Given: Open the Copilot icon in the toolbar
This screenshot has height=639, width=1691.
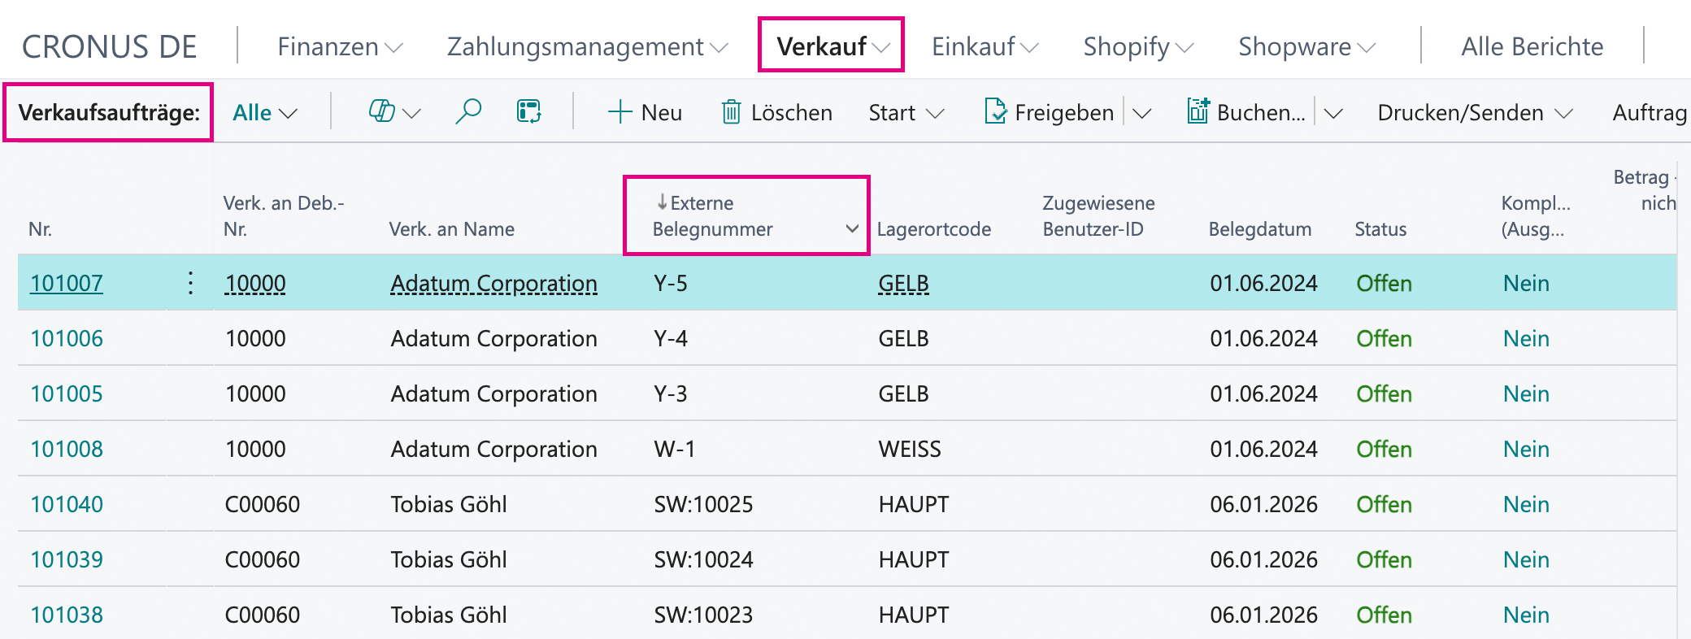Looking at the screenshot, I should (x=381, y=111).
